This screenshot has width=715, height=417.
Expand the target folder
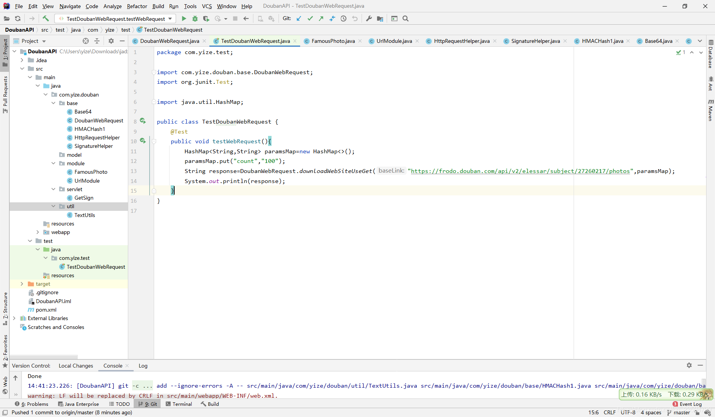22,284
